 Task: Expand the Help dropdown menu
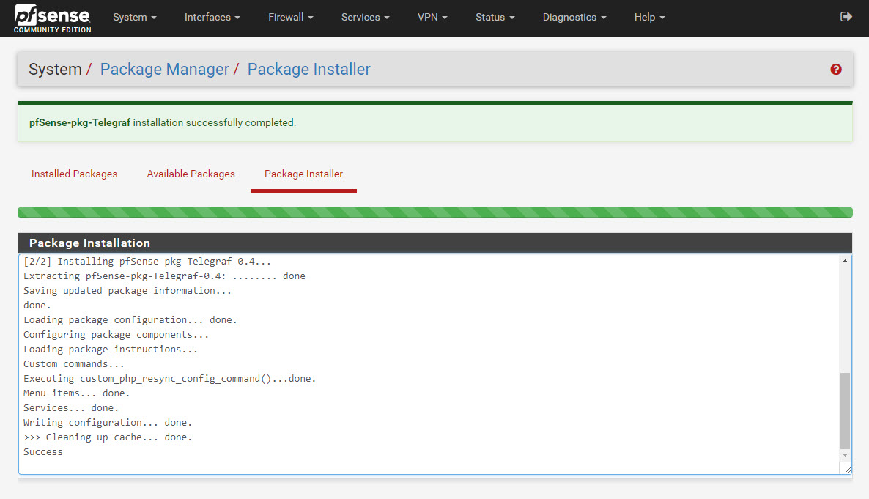click(x=649, y=17)
